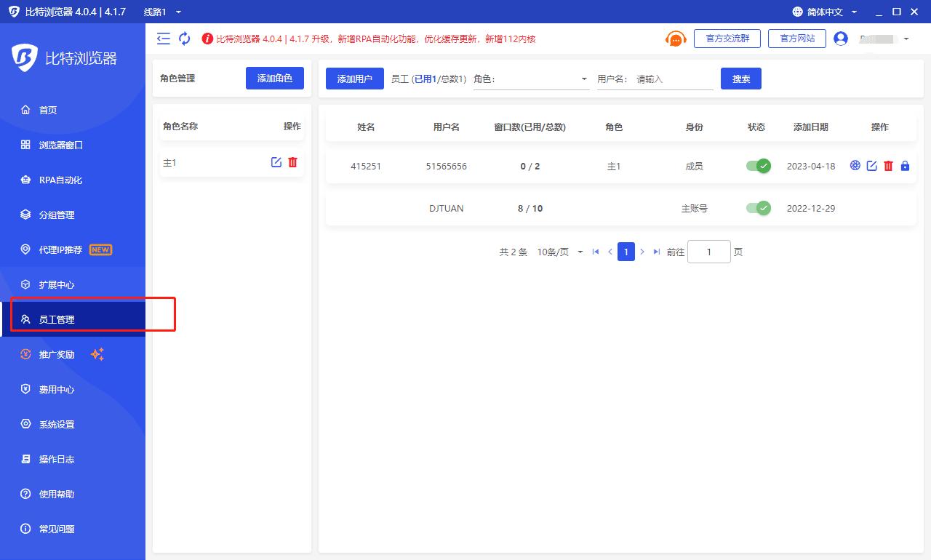Expand the 角色 filter dropdown
931x560 pixels.
click(531, 79)
